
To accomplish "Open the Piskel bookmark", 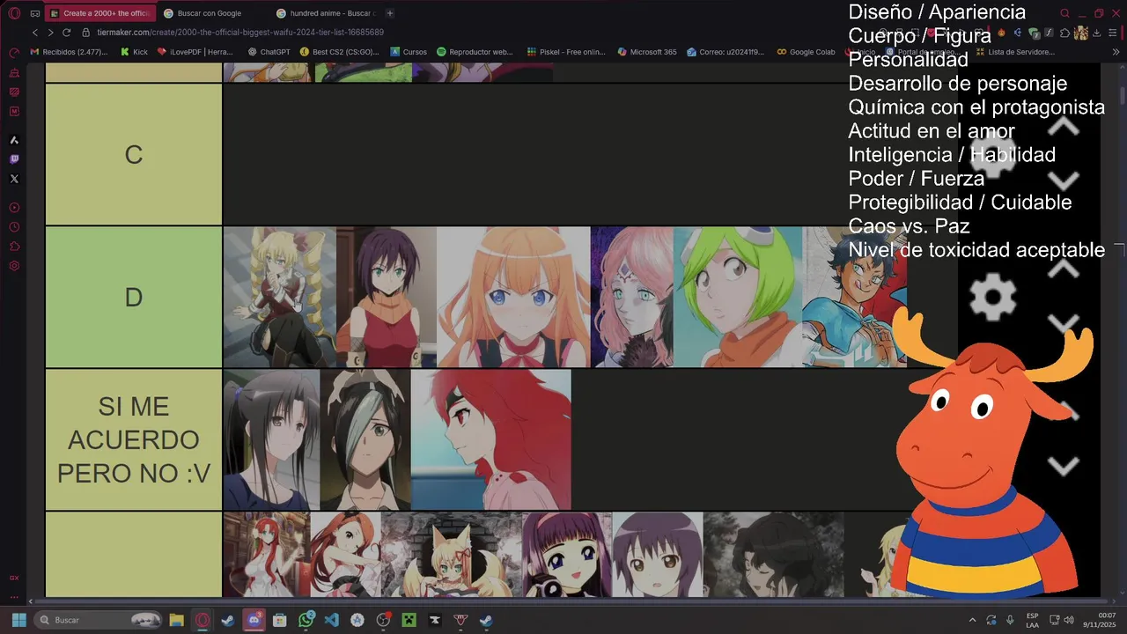I will click(x=564, y=52).
